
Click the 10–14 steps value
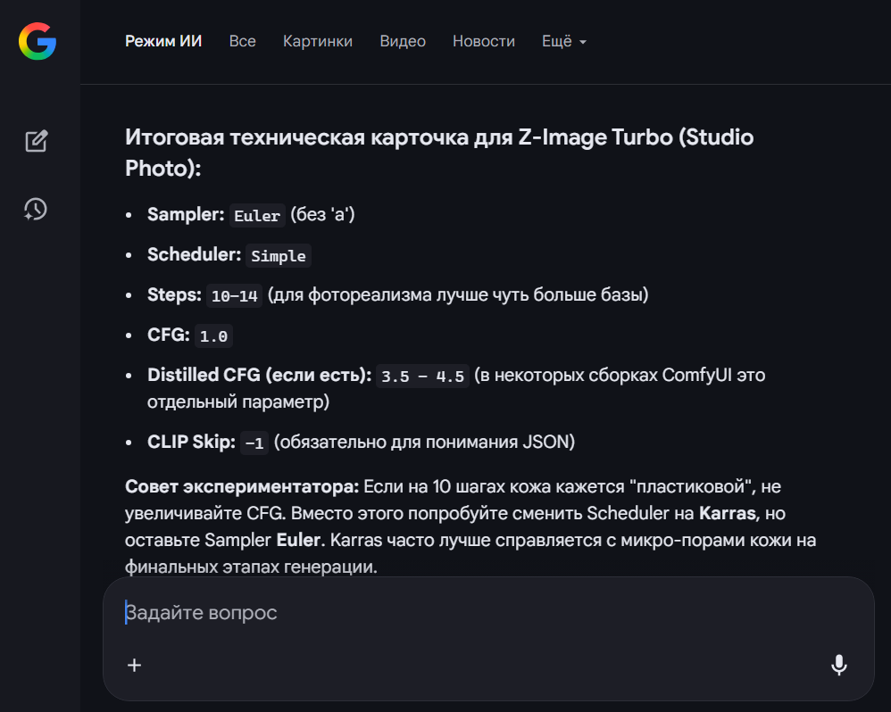[234, 296]
